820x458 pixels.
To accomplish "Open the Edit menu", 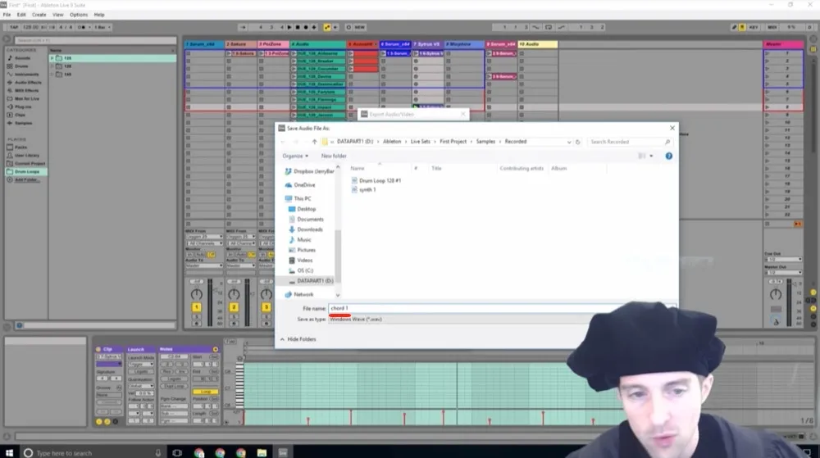I will point(21,15).
